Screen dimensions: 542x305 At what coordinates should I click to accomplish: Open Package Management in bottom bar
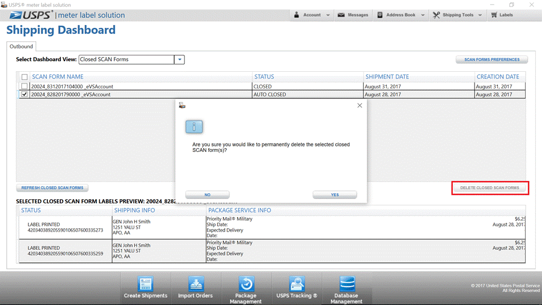click(x=246, y=289)
